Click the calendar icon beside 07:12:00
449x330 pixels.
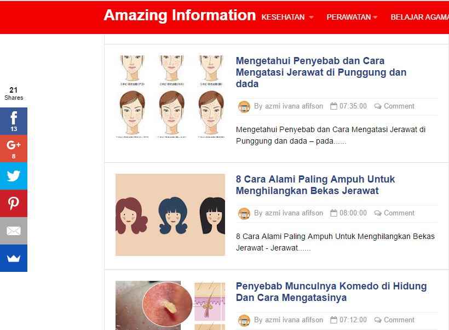[333, 320]
